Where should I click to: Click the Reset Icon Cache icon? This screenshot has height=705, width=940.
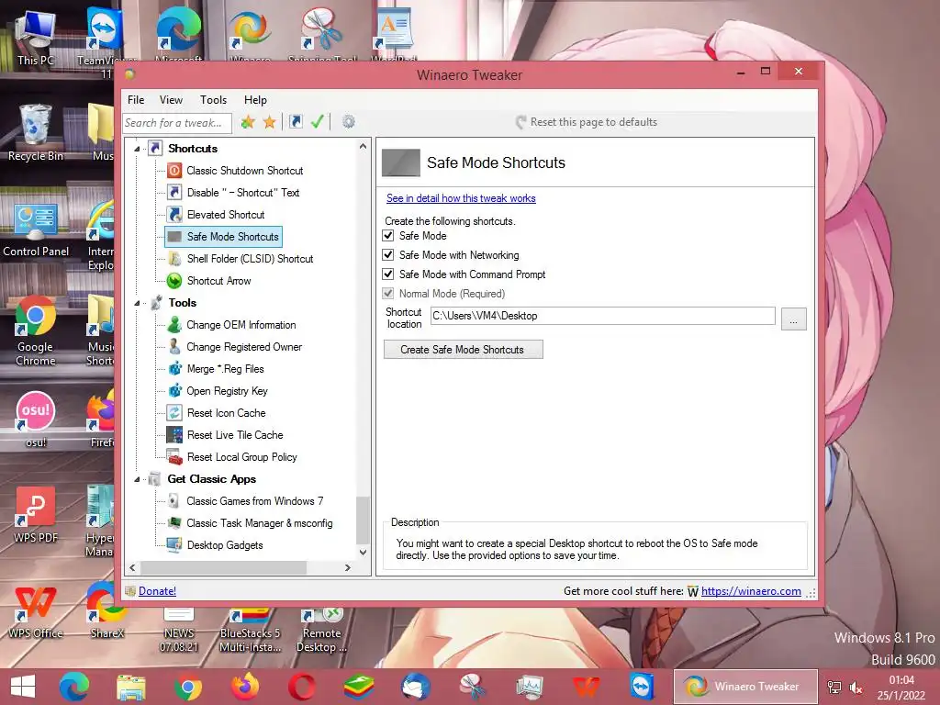pyautogui.click(x=174, y=413)
